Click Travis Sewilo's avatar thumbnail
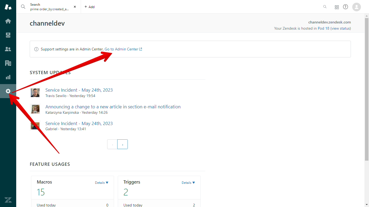Image resolution: width=369 pixels, height=207 pixels. click(35, 93)
